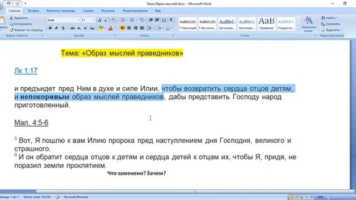Apply the Название style

pos(266,24)
